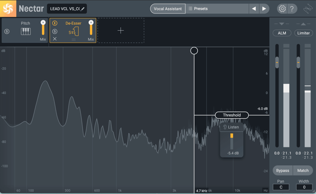
Task: Click the Match button
Action: [303, 171]
